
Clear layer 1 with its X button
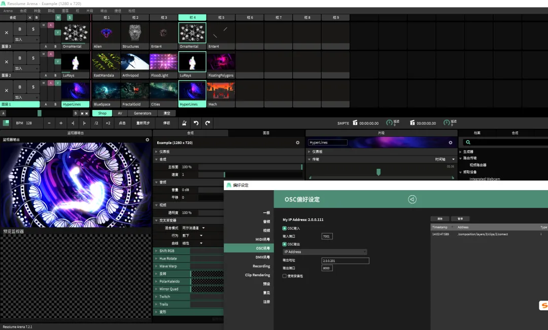click(7, 90)
